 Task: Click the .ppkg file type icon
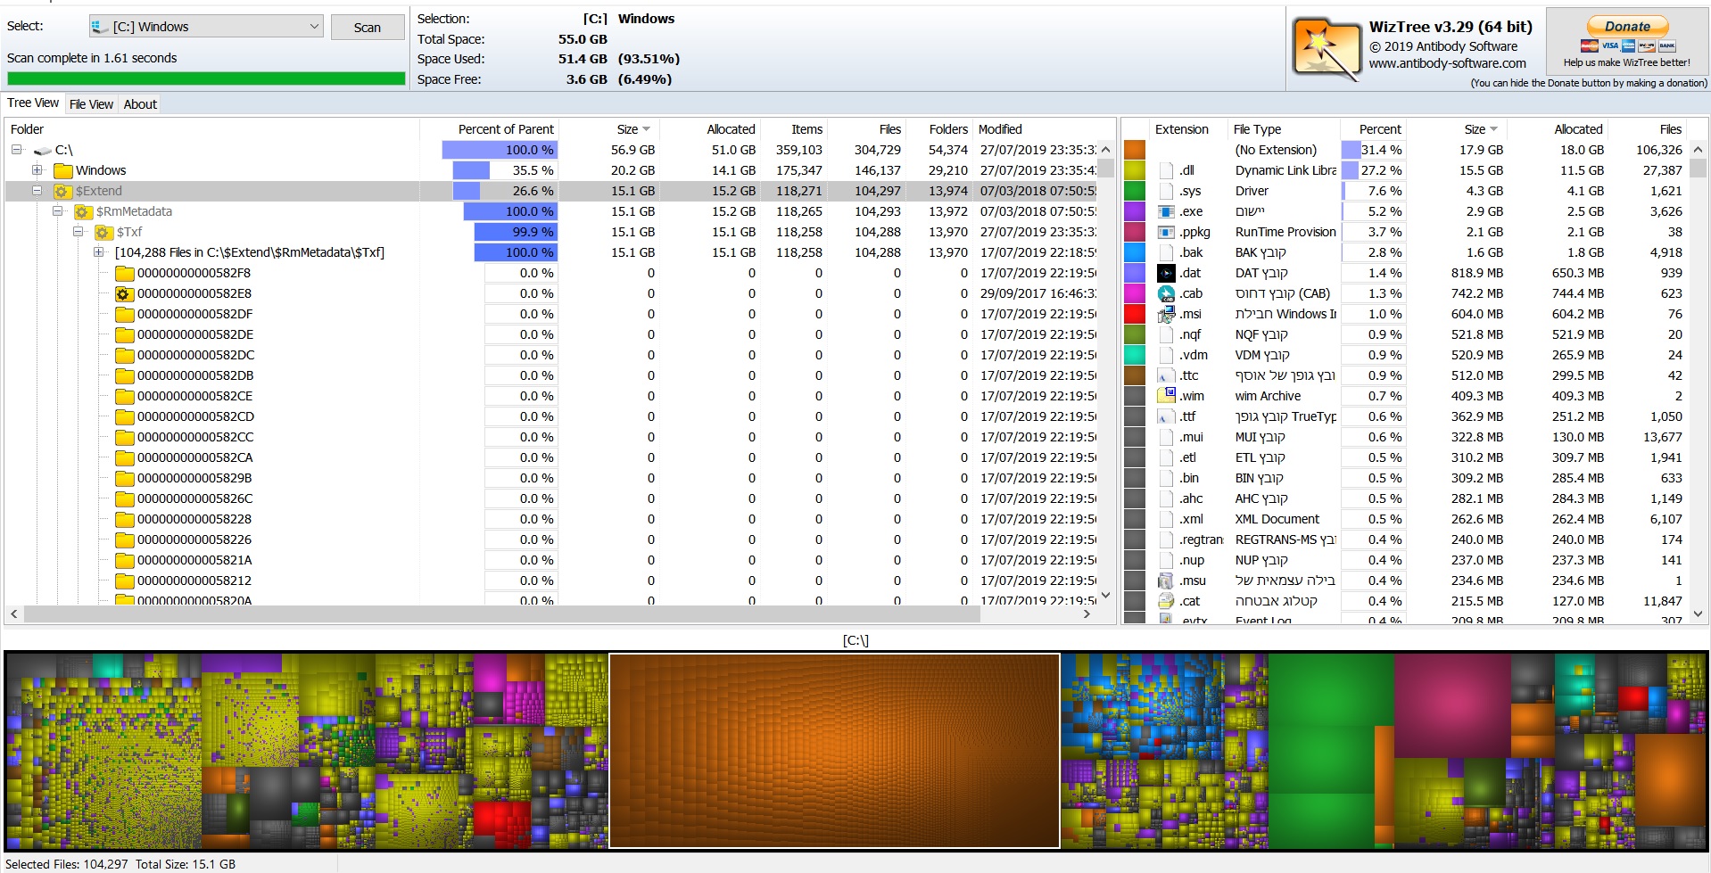point(1166,232)
